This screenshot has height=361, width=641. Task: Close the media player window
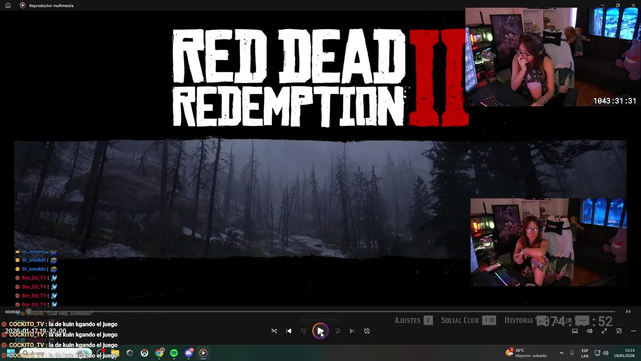coord(633,6)
